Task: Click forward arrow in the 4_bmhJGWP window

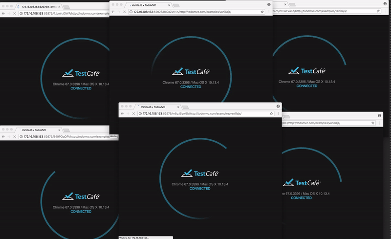Action: tap(9, 14)
